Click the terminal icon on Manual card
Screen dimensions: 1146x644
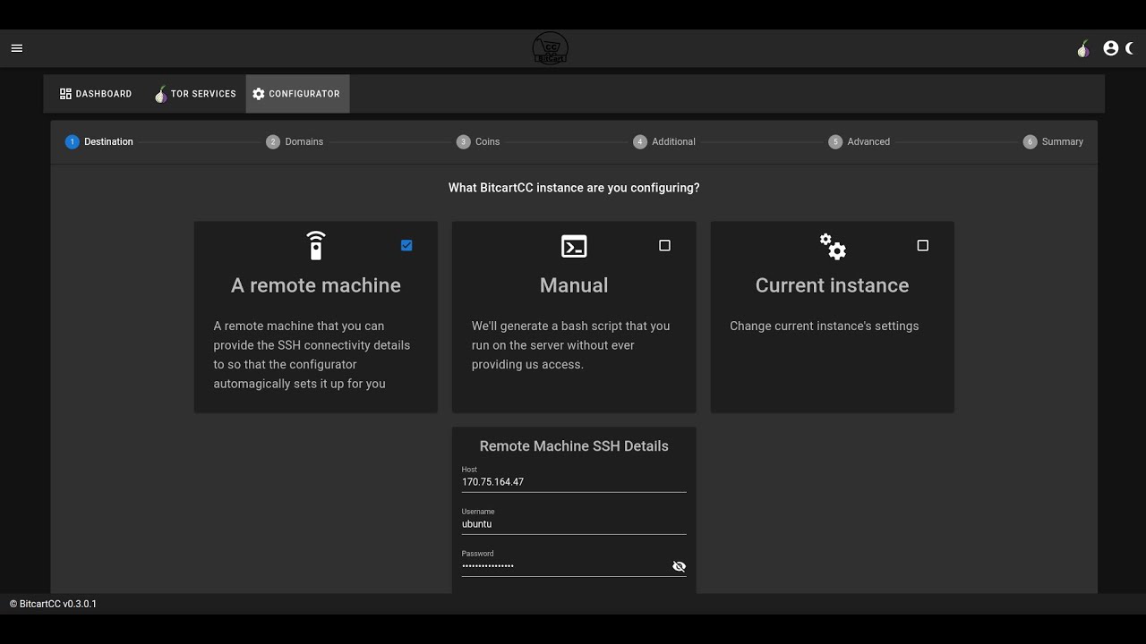click(574, 246)
